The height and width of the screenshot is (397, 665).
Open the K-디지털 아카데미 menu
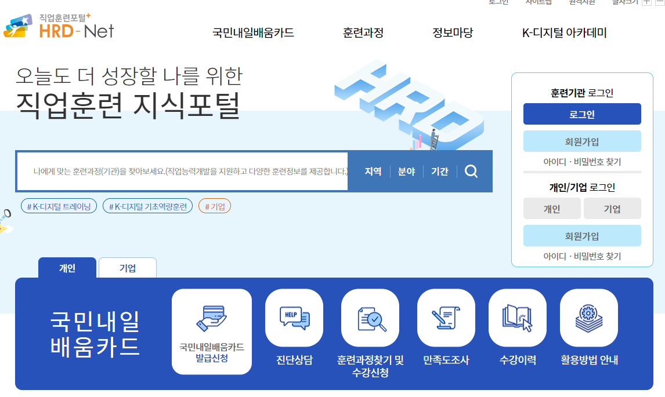click(565, 32)
